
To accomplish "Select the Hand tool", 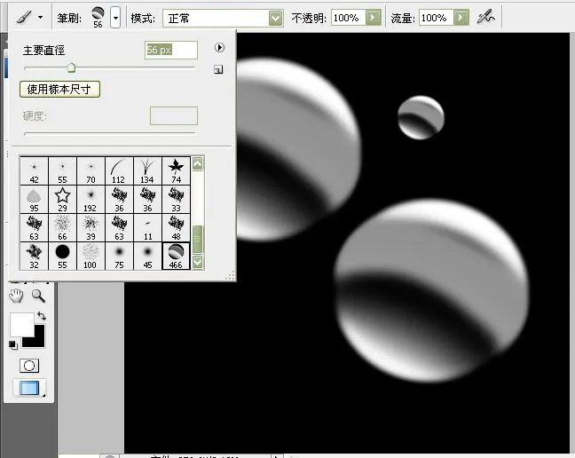I will (16, 296).
